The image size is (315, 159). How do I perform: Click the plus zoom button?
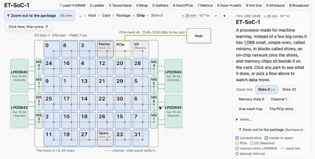(224, 16)
